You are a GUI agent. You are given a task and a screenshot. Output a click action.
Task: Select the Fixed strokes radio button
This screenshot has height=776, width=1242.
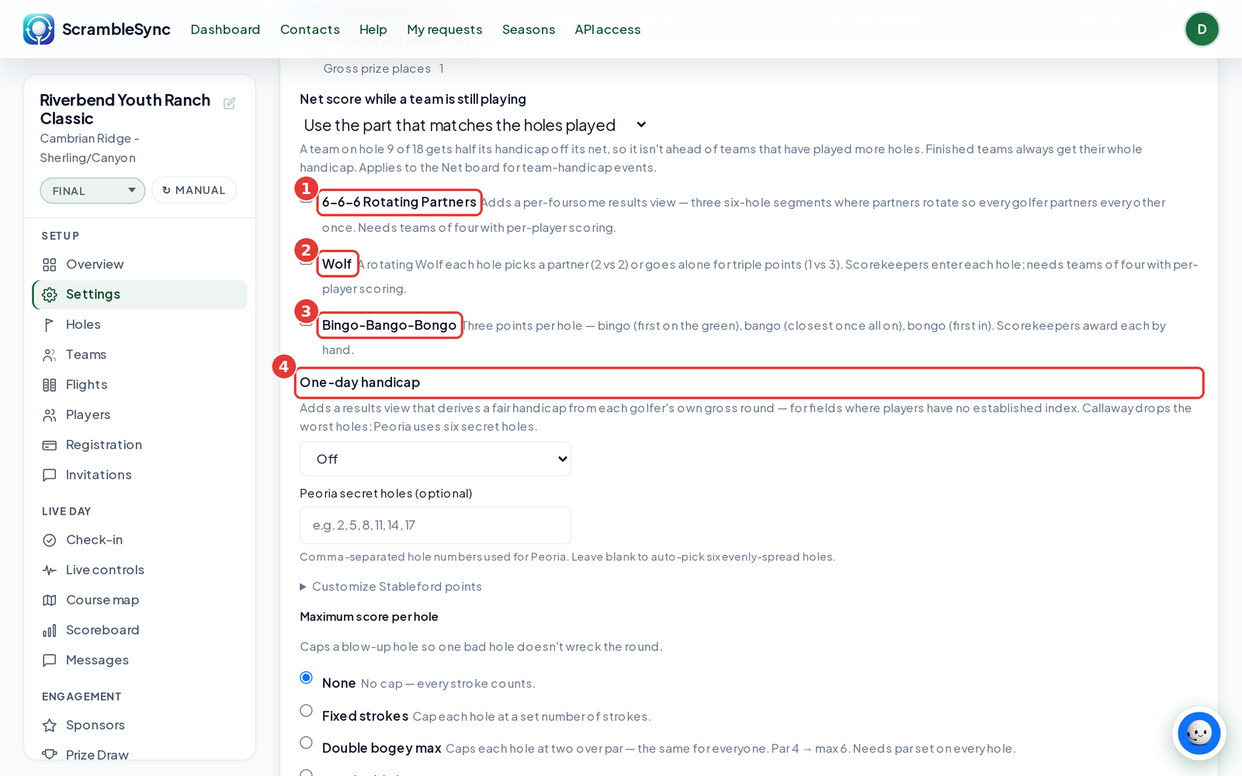[x=307, y=711]
